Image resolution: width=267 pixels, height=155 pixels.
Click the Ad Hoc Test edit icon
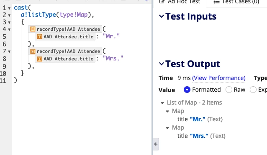(x=162, y=2)
